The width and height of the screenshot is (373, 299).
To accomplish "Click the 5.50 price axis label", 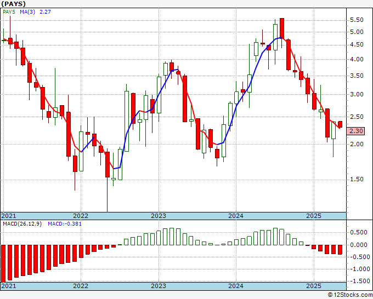I will tap(357, 20).
